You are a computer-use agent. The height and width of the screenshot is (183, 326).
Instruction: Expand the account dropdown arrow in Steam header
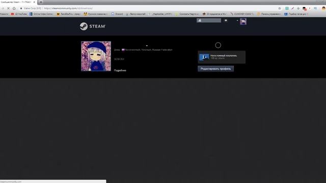click(x=237, y=20)
